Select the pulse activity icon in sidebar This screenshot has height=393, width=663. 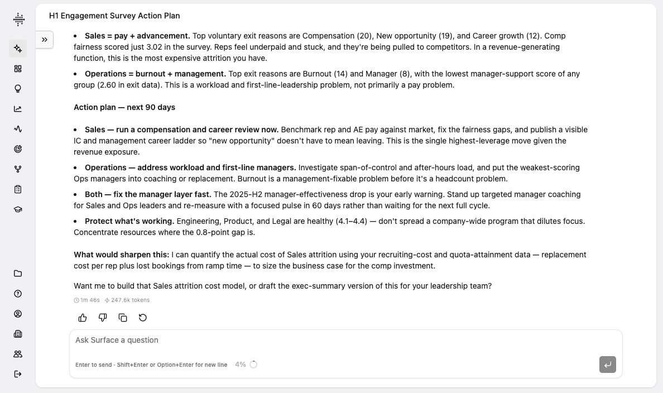point(18,129)
